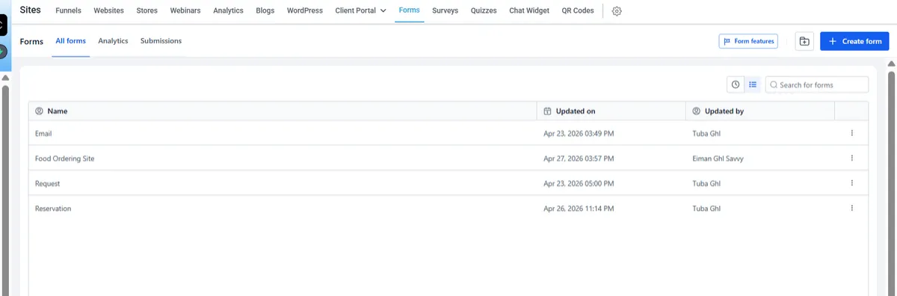The image size is (897, 296).
Task: Click the Updated on calendar icon
Action: (x=547, y=111)
